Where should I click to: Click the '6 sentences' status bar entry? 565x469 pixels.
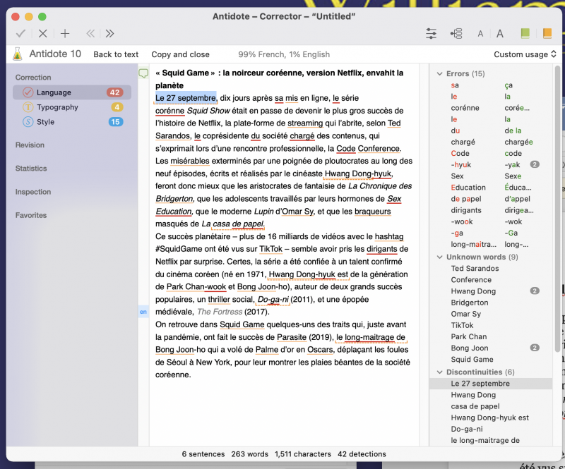point(203,454)
